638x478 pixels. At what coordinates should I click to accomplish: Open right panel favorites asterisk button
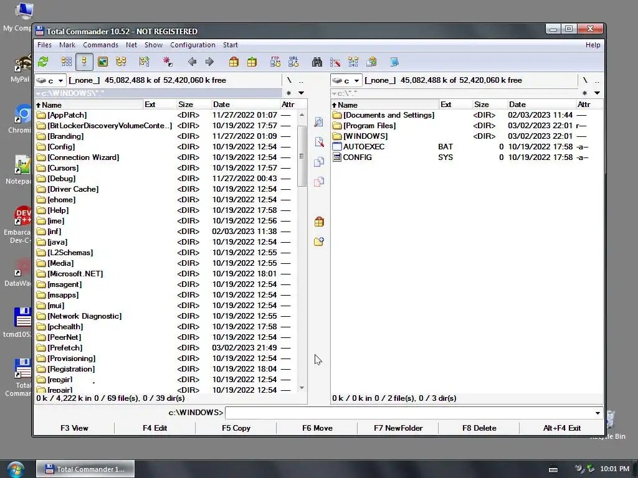tap(584, 93)
